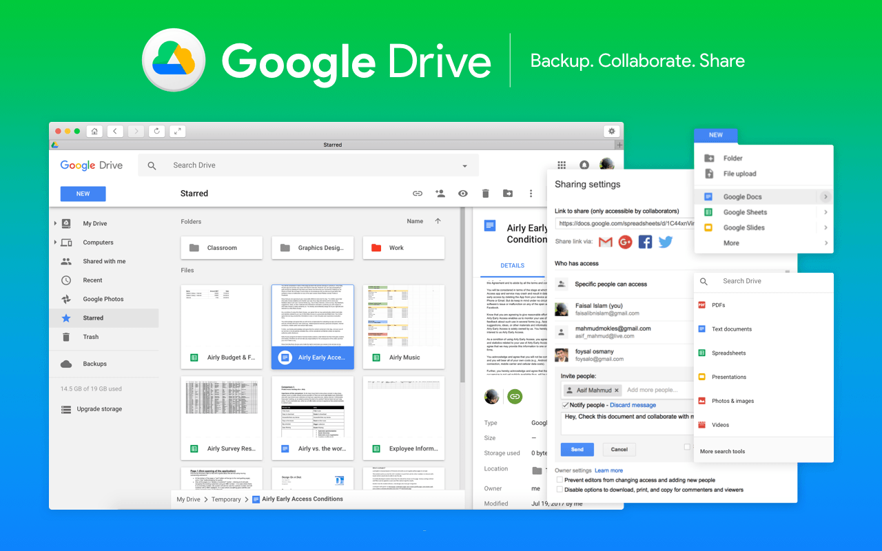Viewport: 882px width, 551px height.
Task: Expand Google Docs submenu arrow
Action: (x=825, y=197)
